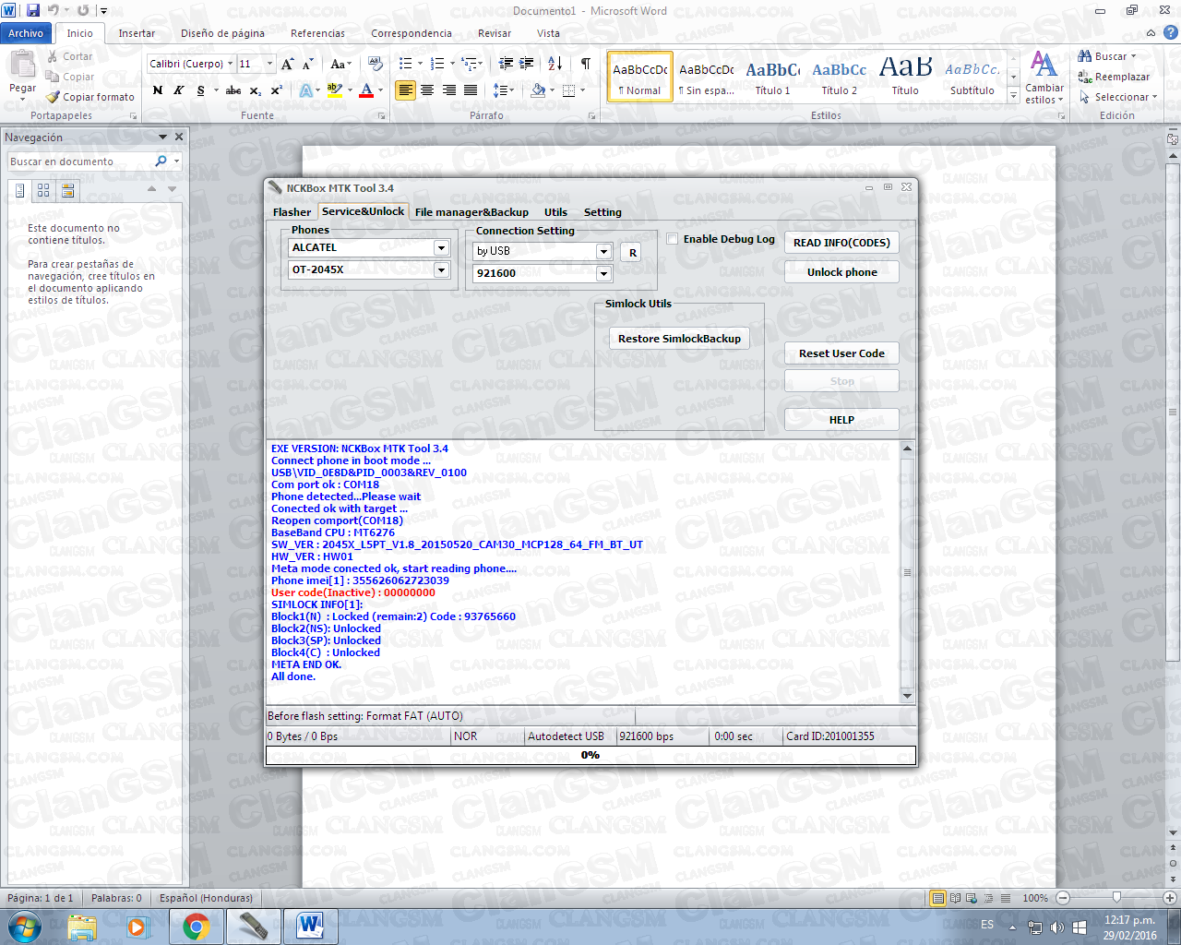This screenshot has width=1181, height=945.
Task: Open font size 11 dropdown
Action: point(269,64)
